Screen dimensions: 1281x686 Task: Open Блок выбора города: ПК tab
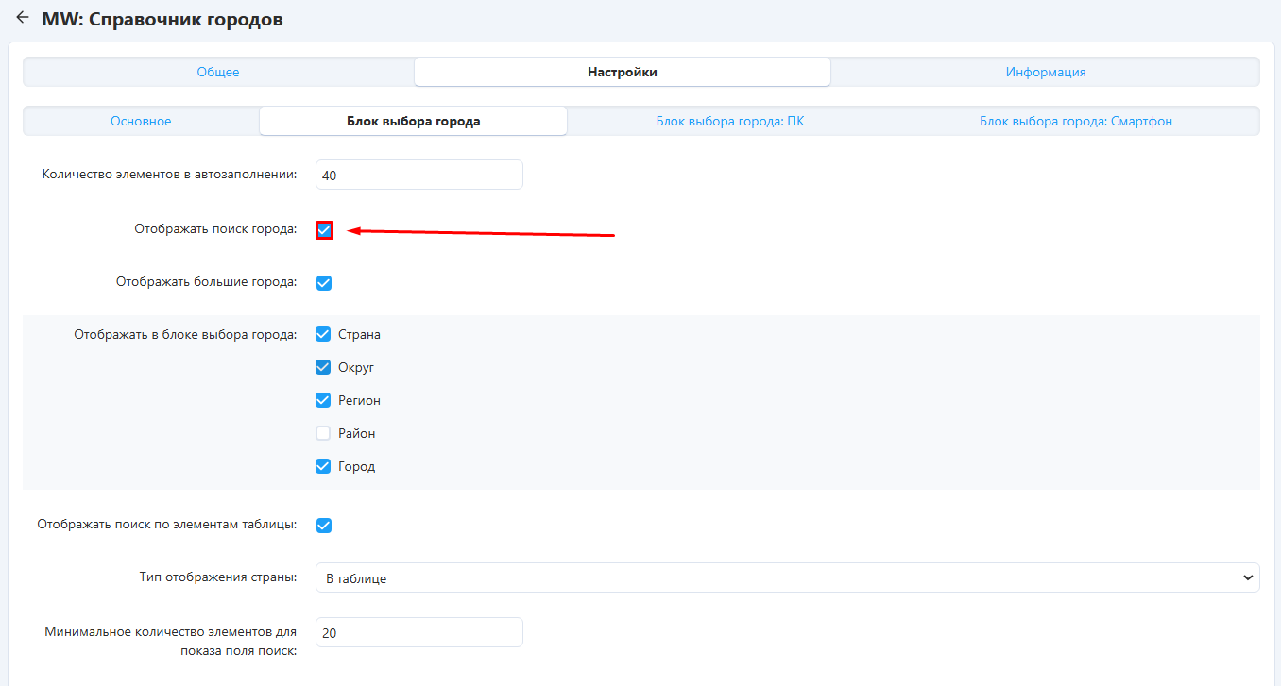click(730, 121)
